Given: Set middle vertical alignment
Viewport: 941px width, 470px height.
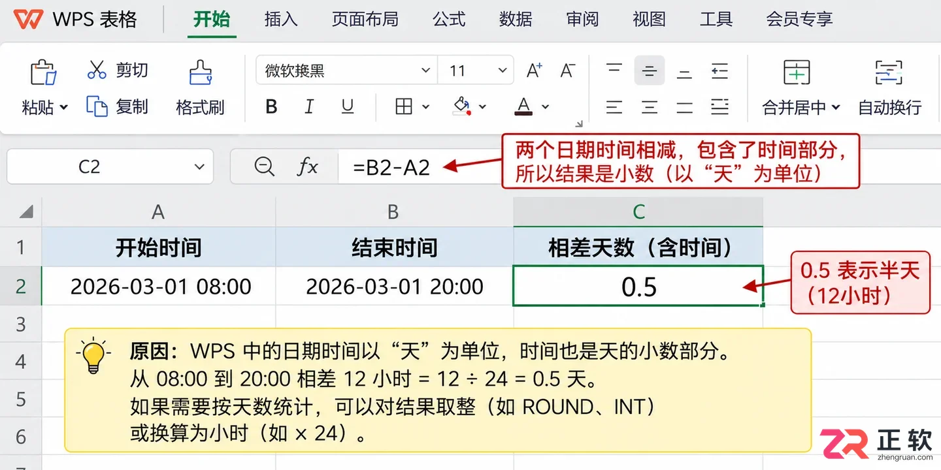Looking at the screenshot, I should (x=650, y=70).
